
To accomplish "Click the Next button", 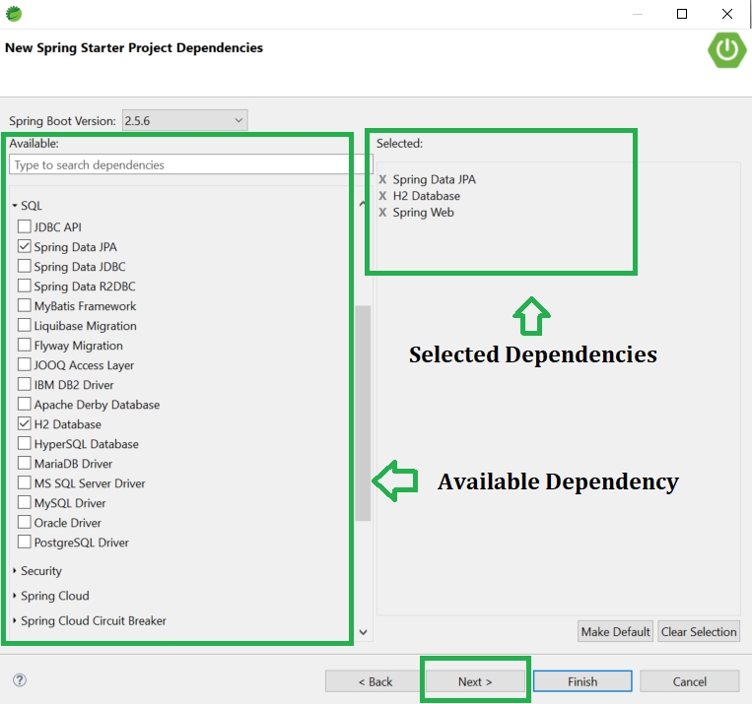I will (475, 681).
